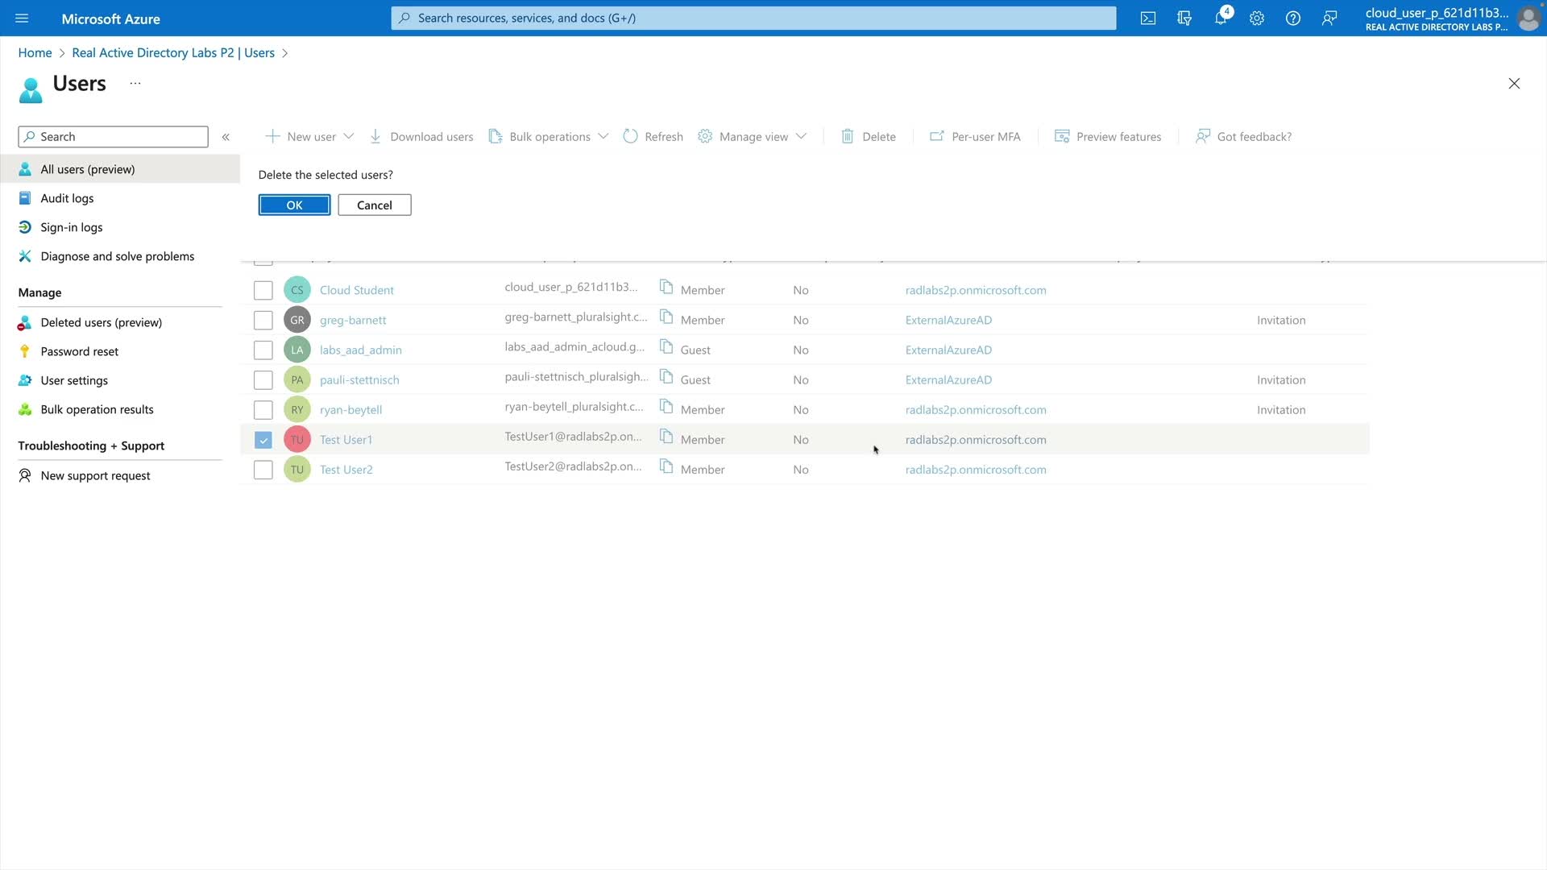This screenshot has width=1547, height=870.
Task: Open Azure Cloud Shell icon
Action: [1148, 18]
